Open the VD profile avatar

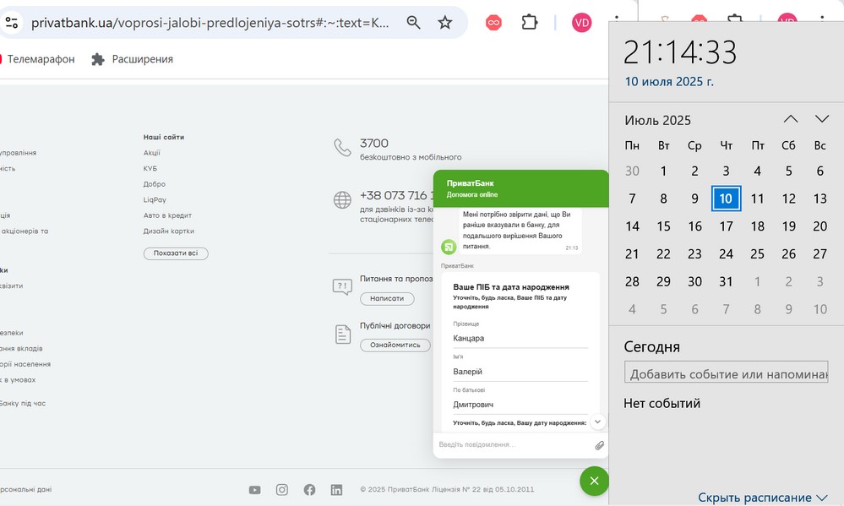(x=582, y=23)
